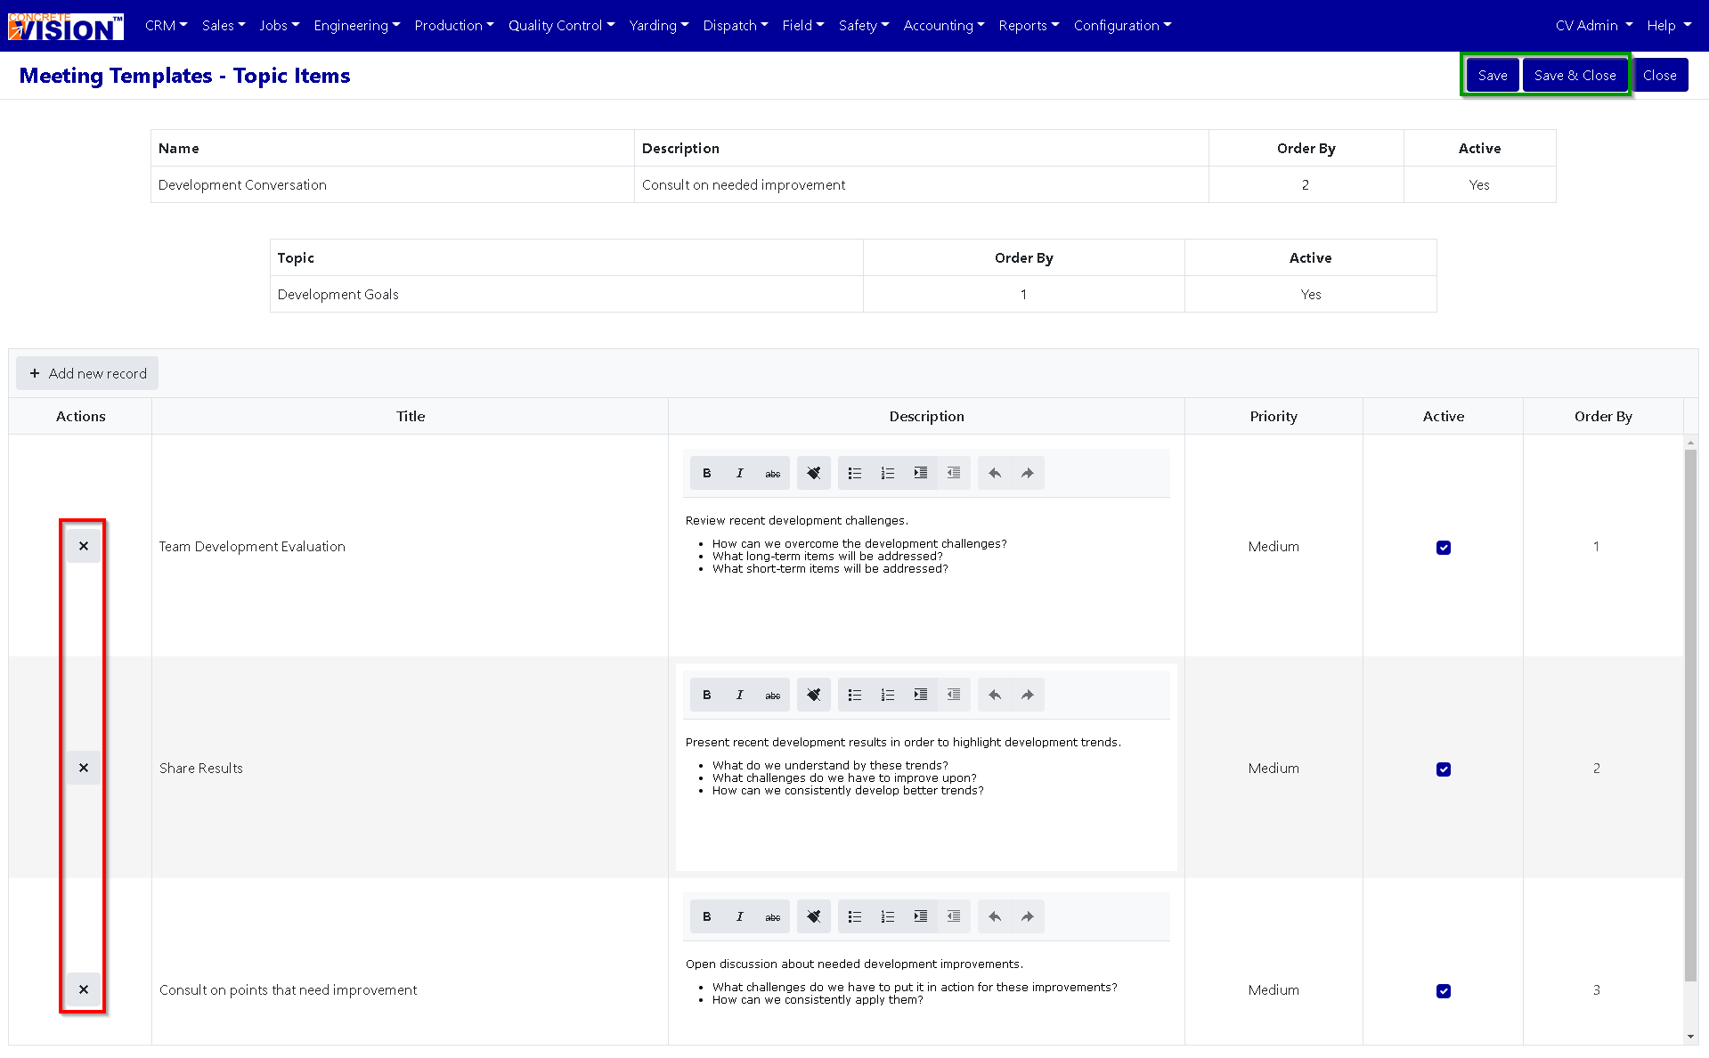Click the Save & Close button
The image size is (1709, 1058).
(1575, 75)
